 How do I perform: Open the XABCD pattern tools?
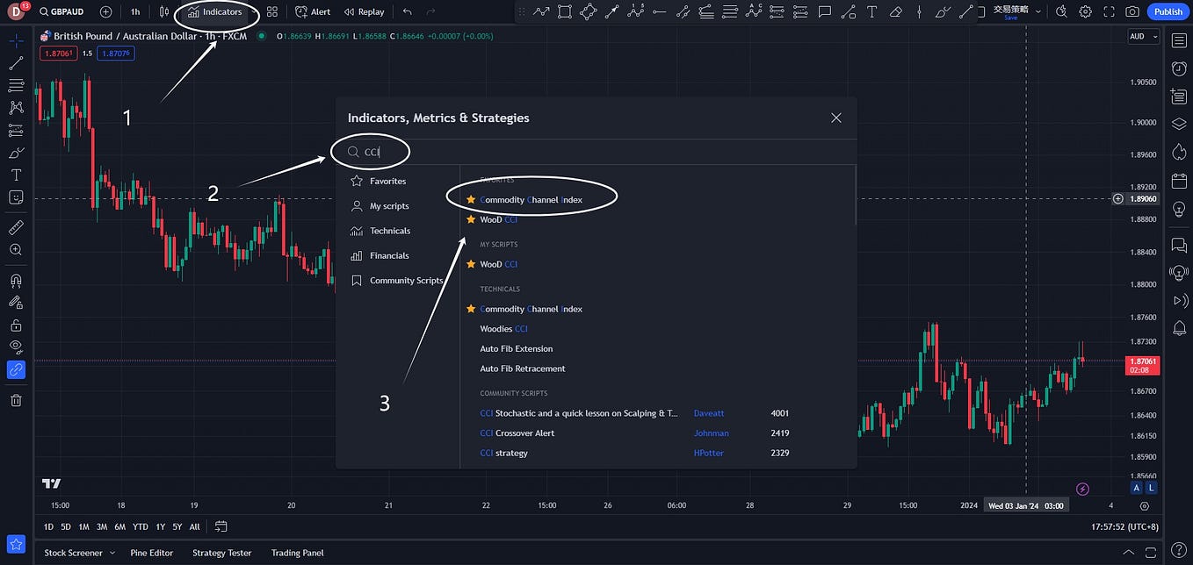coord(16,108)
